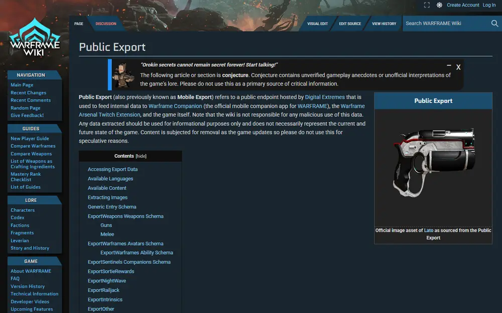The image size is (502, 313).
Task: Open the Visual Edit tab
Action: coord(318,24)
